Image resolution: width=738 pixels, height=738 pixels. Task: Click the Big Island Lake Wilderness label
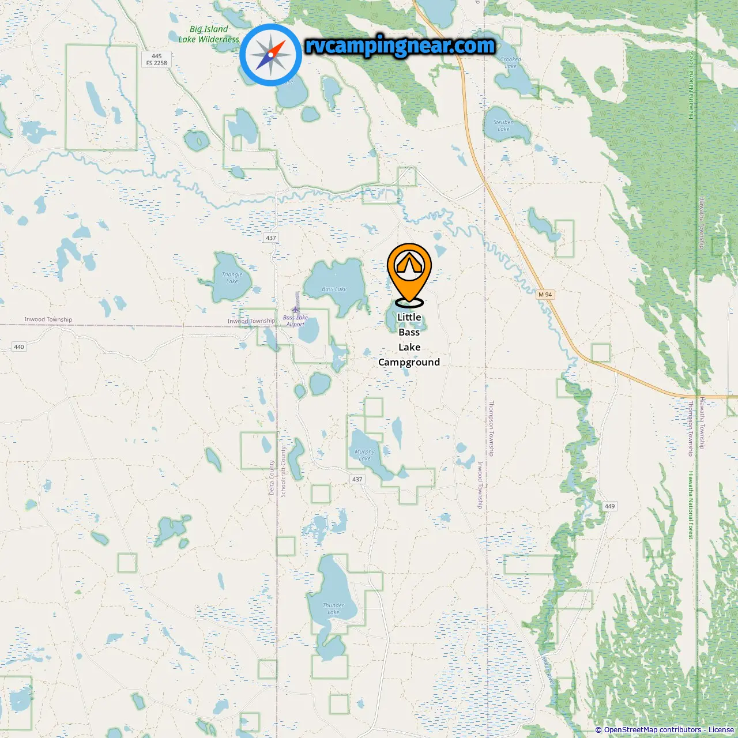209,34
